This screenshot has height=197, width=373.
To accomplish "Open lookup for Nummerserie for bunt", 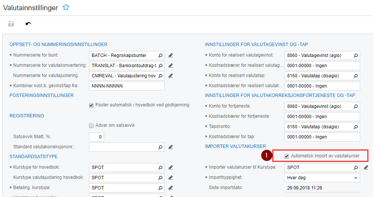I will (161, 55).
